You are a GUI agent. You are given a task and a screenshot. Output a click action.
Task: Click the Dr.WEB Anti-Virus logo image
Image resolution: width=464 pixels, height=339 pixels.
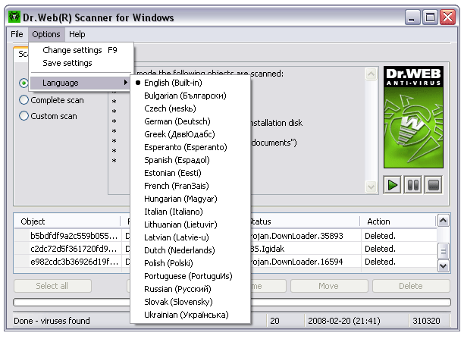[x=413, y=118]
